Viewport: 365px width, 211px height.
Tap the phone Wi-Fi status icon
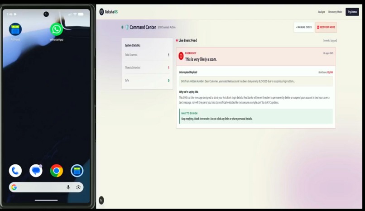75,14
